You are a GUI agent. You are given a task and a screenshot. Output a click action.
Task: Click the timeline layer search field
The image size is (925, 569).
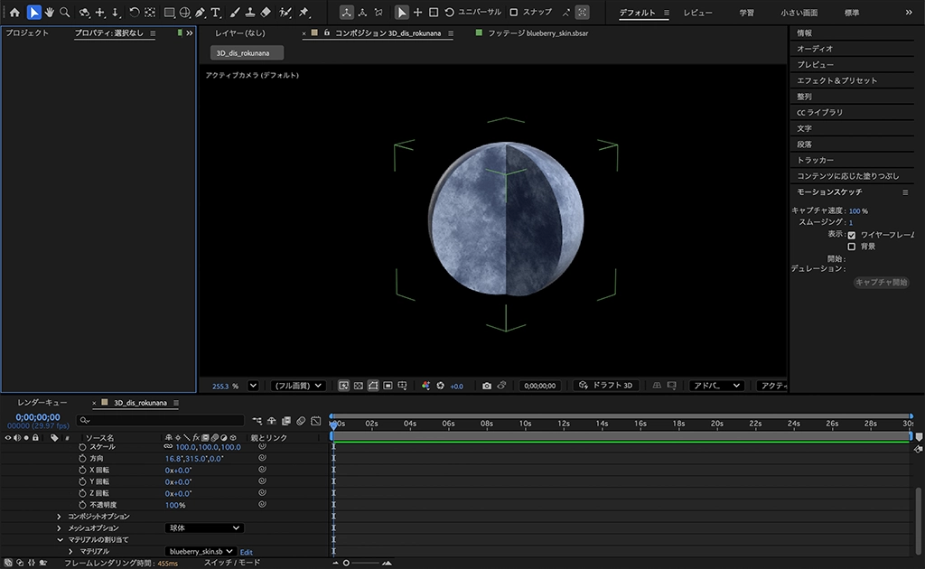coord(161,420)
